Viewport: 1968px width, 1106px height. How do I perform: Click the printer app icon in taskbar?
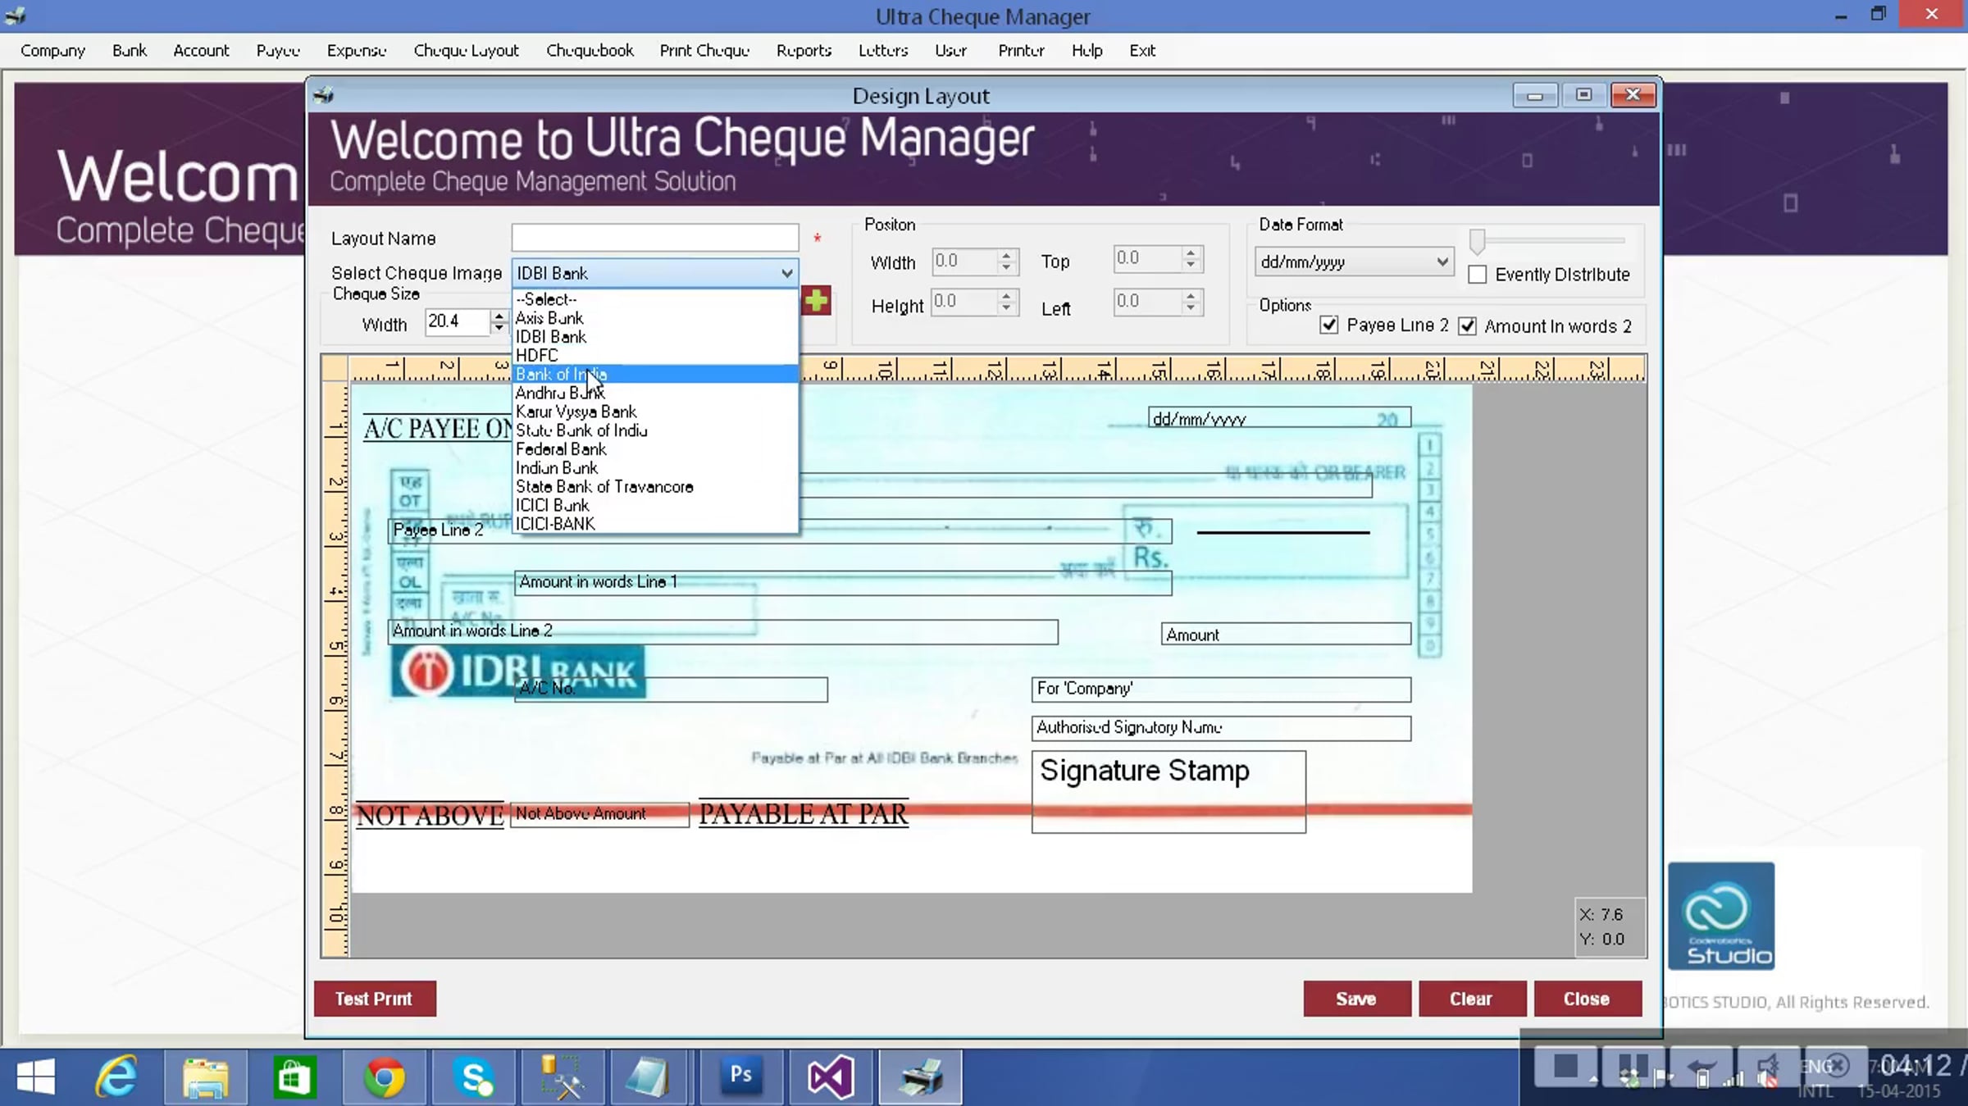click(x=920, y=1076)
